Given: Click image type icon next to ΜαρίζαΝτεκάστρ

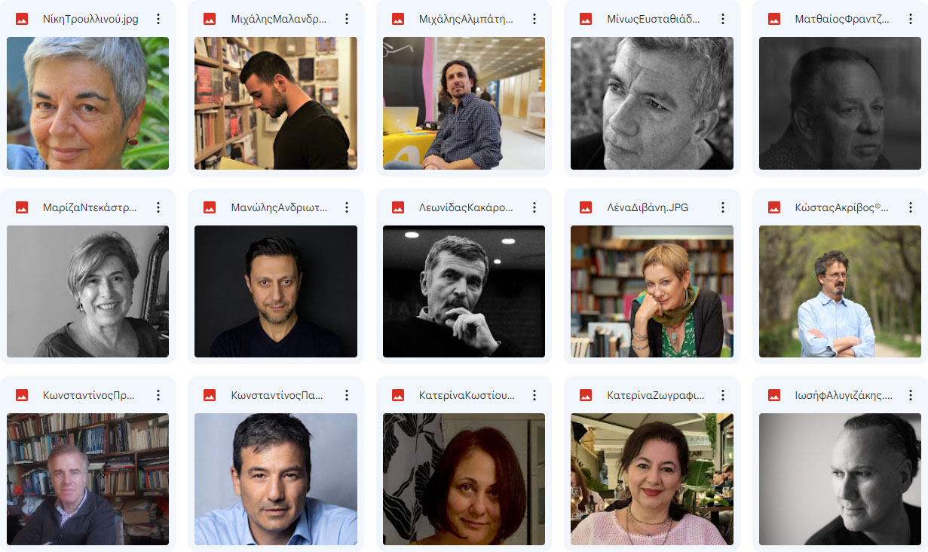Looking at the screenshot, I should [22, 207].
